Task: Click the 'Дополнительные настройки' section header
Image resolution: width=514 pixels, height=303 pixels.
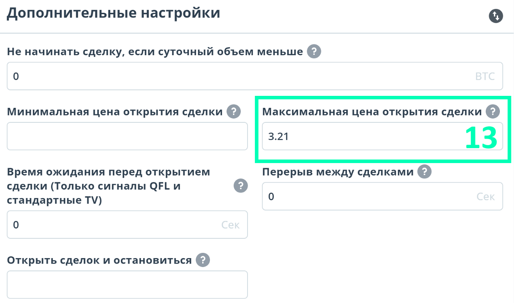Action: pyautogui.click(x=114, y=13)
